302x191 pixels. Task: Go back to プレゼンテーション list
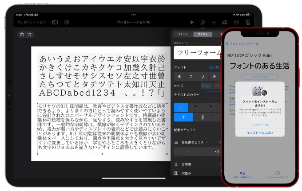(32, 22)
